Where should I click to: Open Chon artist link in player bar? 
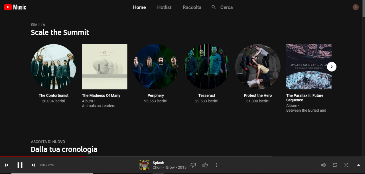[x=157, y=167]
